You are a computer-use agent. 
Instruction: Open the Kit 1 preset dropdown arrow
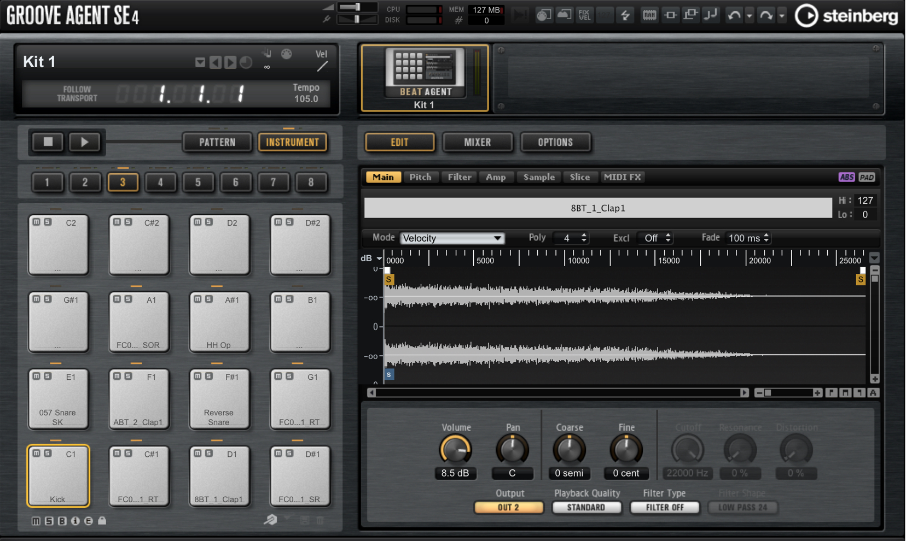[200, 63]
